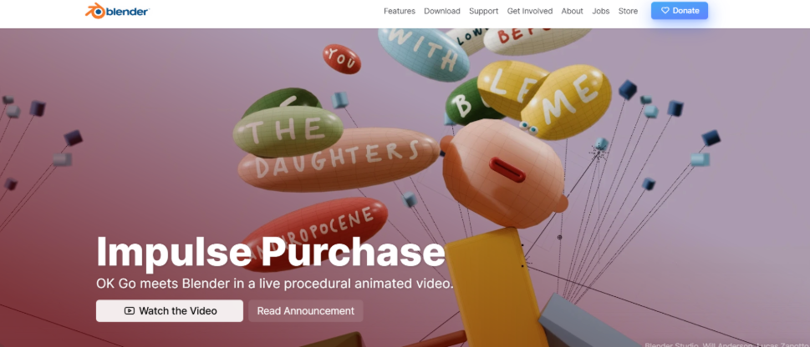Open the Store link in header
The height and width of the screenshot is (347, 810).
point(628,11)
